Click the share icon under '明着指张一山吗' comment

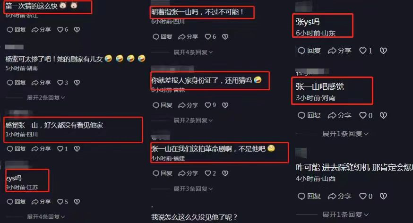(x=182, y=37)
